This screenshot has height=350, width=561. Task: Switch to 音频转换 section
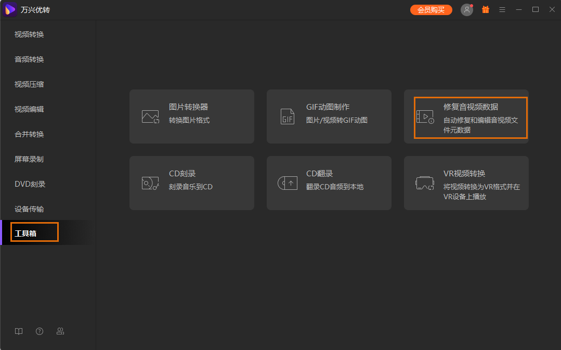pyautogui.click(x=30, y=59)
